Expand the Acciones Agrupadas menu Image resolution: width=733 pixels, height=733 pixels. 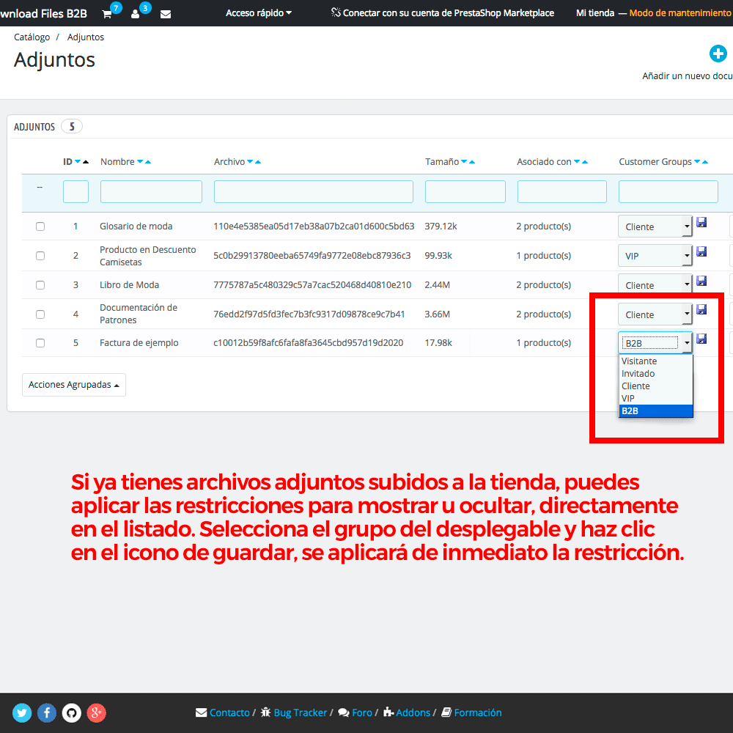[74, 385]
